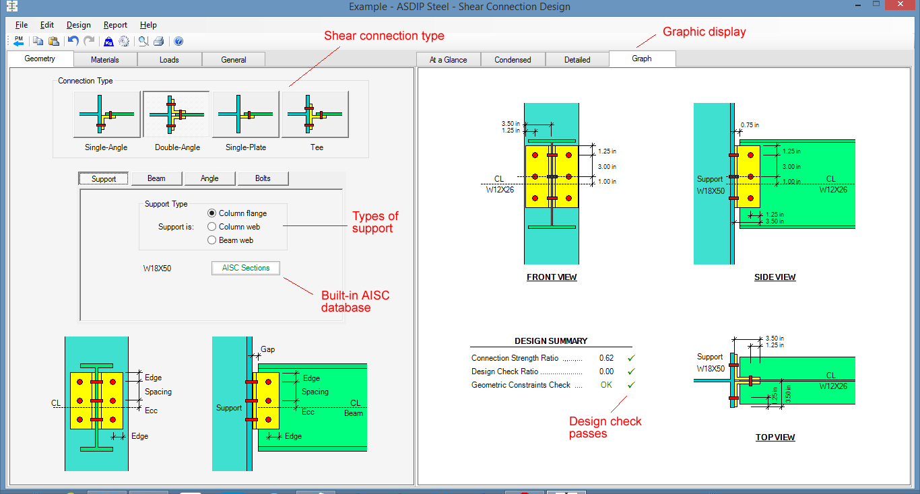The image size is (920, 494).
Task: Switch to the Detailed results tab
Action: [577, 59]
